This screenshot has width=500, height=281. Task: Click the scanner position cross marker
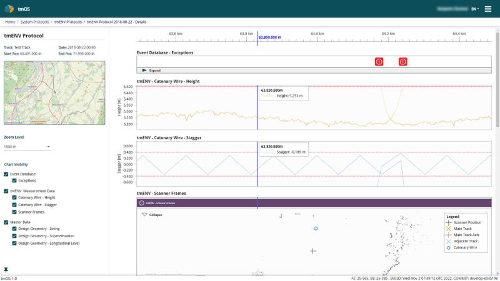click(x=313, y=251)
